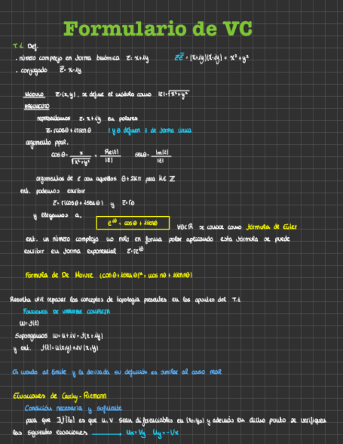Image resolution: width=343 pixels, height=444 pixels.
Task: Click the 'T.1 Def.' heading
Action: point(26,46)
